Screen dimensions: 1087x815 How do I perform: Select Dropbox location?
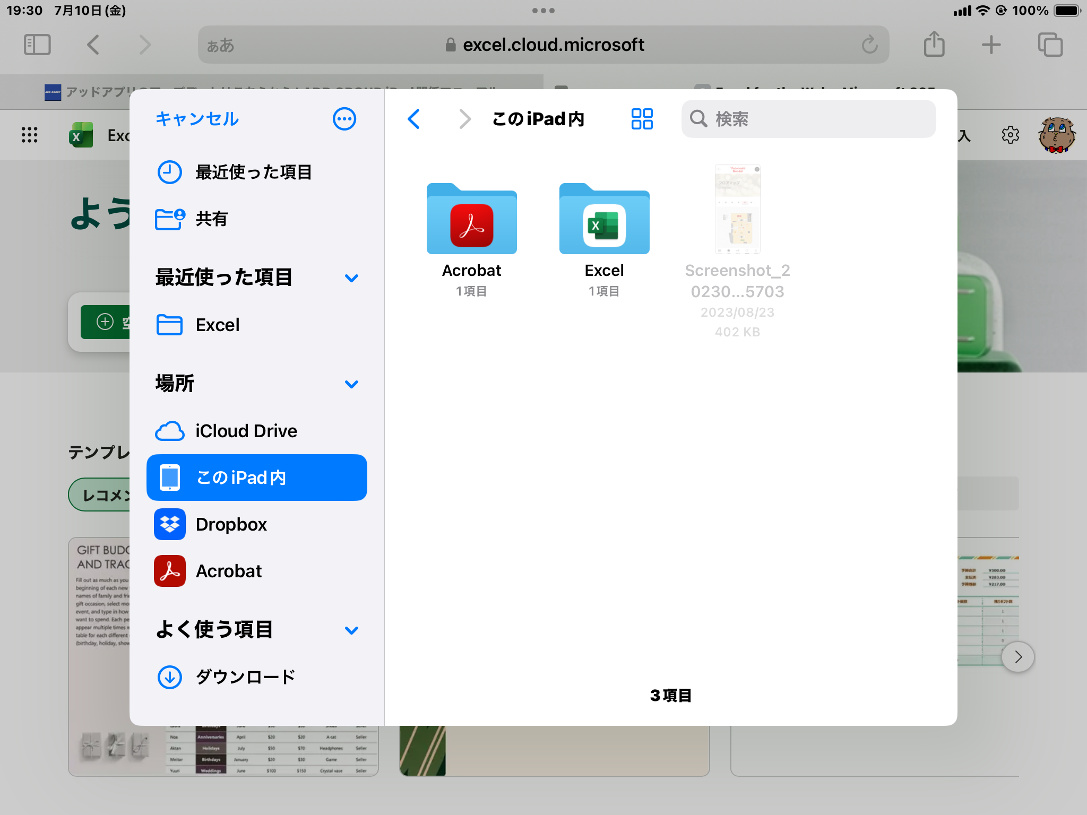coord(257,524)
